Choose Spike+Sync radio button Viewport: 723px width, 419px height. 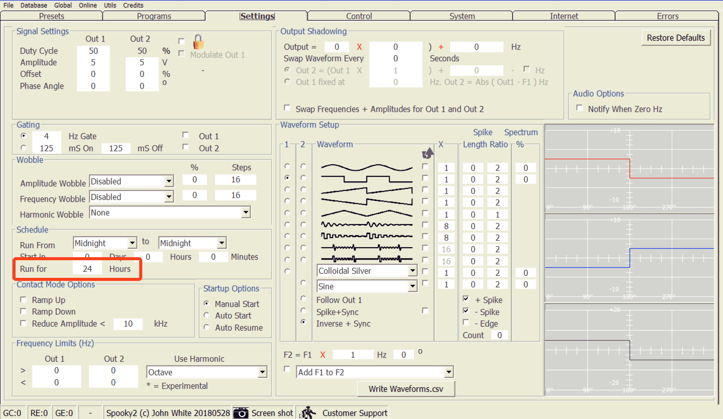(x=303, y=311)
